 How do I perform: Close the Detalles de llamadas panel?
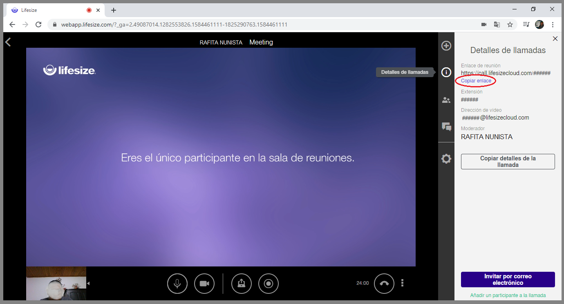[555, 39]
